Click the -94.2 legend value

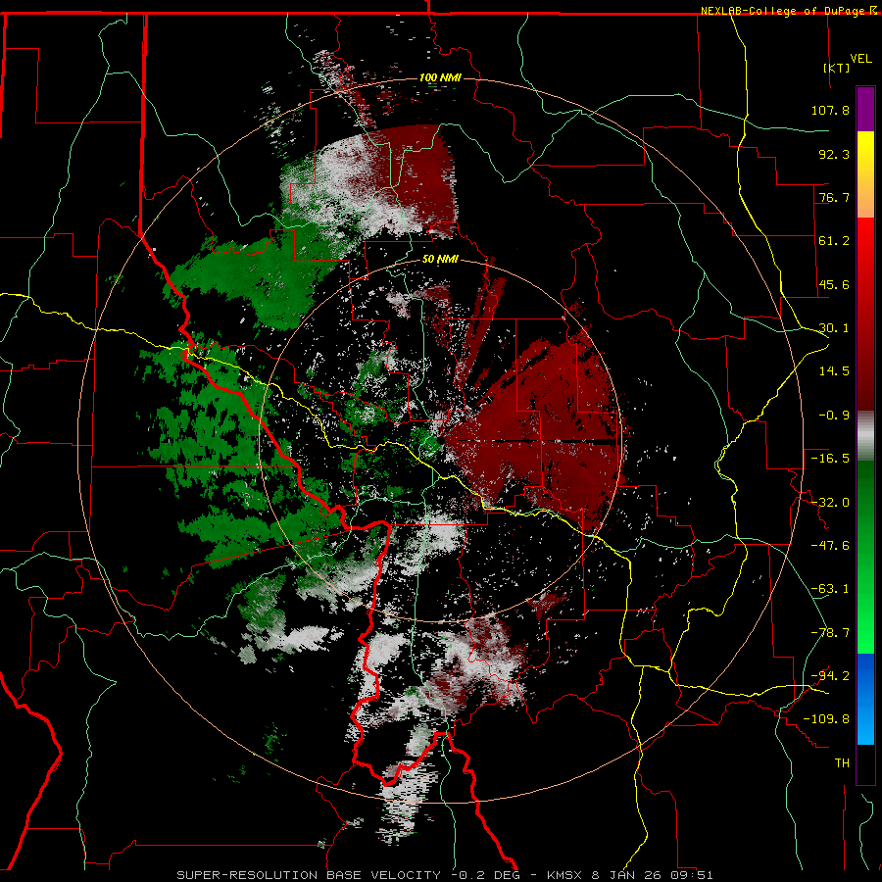[830, 676]
